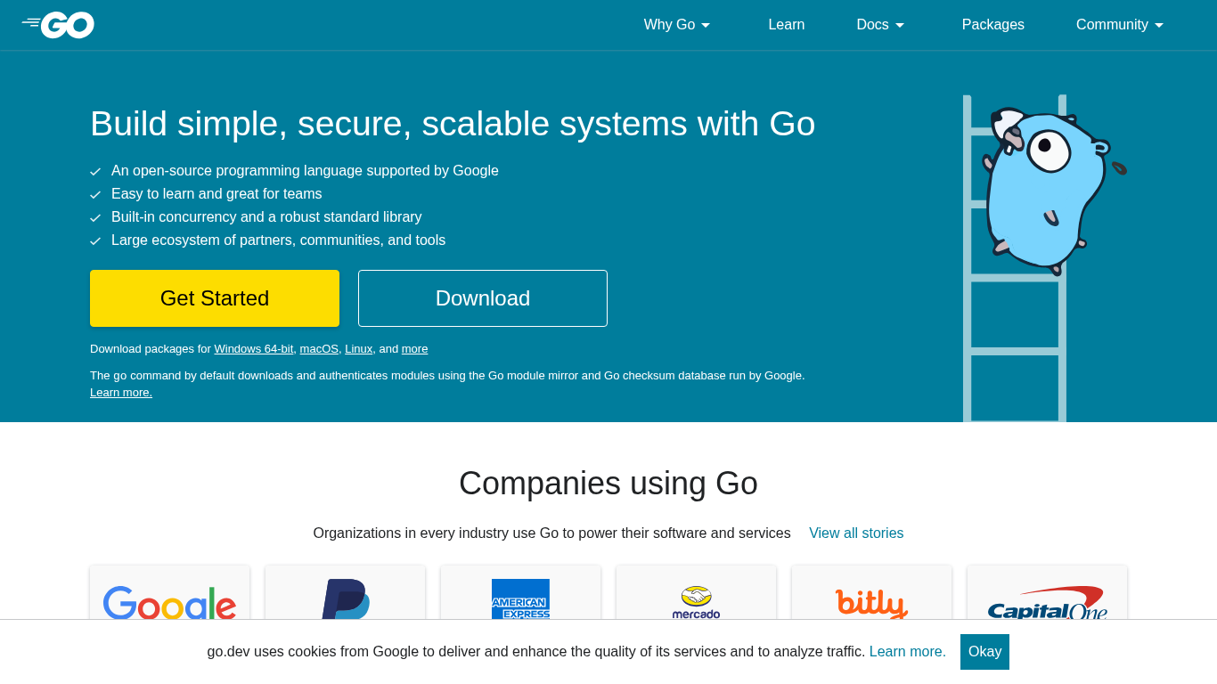Click the Download button
1217x684 pixels.
point(483,298)
